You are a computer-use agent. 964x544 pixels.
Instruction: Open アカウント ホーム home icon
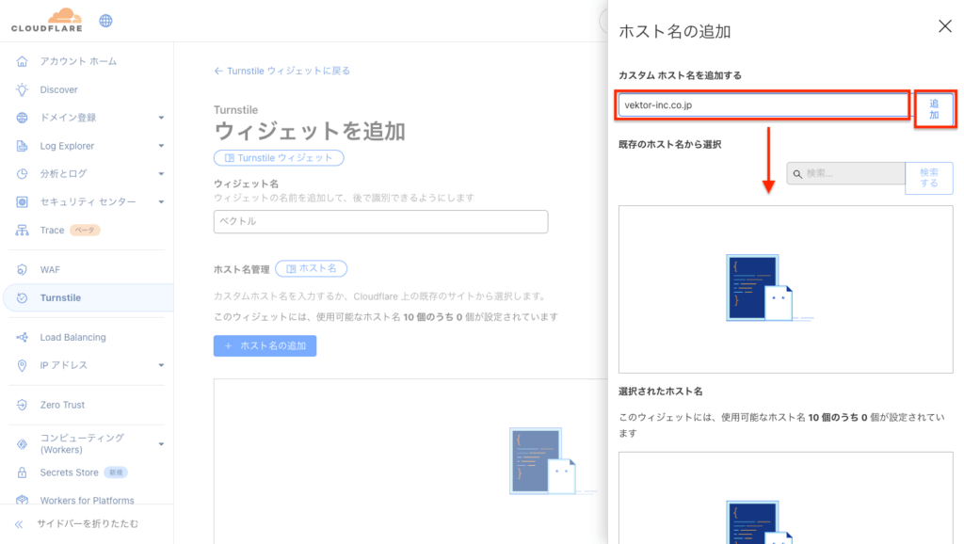tap(23, 61)
